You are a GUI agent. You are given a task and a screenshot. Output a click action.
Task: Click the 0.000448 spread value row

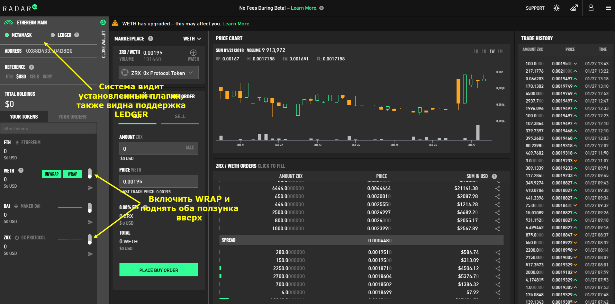tap(361, 240)
